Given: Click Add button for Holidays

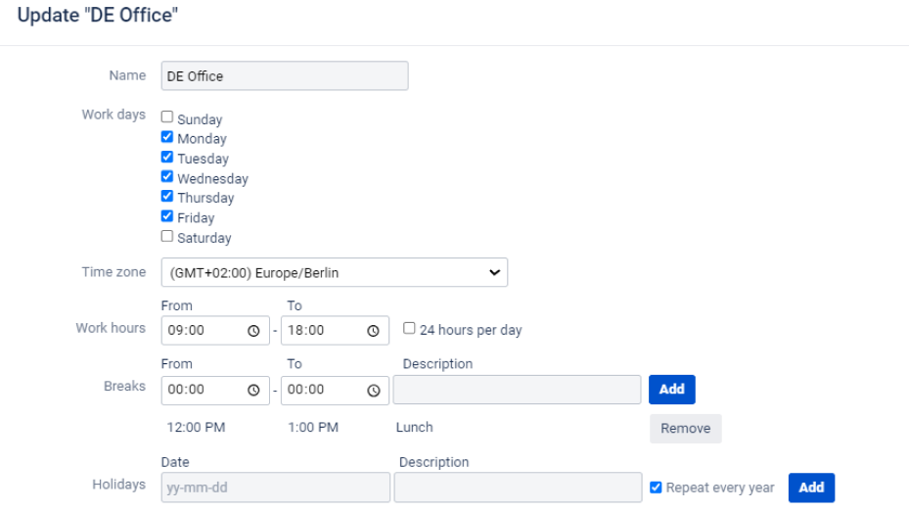Looking at the screenshot, I should [811, 488].
